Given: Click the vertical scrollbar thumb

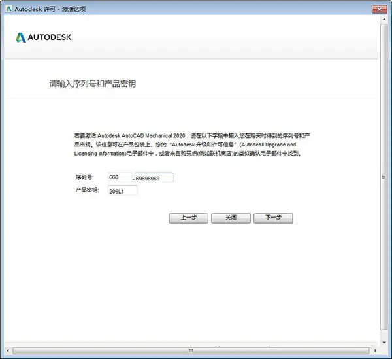Looking at the screenshot, I should pyautogui.click(x=384, y=177).
